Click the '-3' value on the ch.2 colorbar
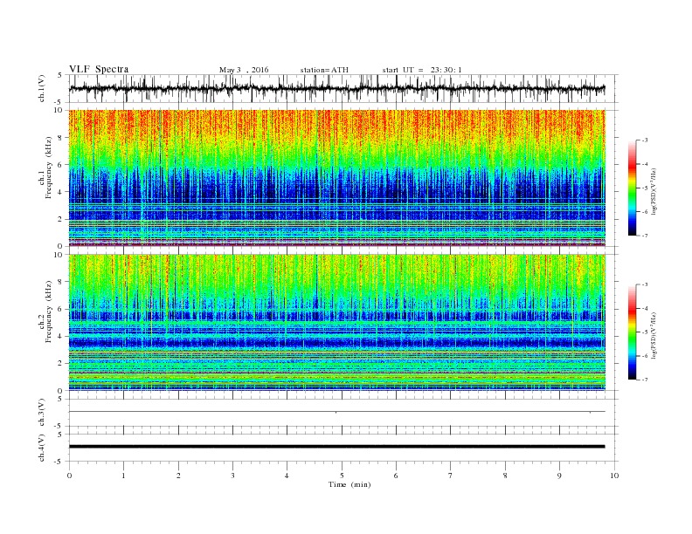This screenshot has width=692, height=534. tap(645, 284)
